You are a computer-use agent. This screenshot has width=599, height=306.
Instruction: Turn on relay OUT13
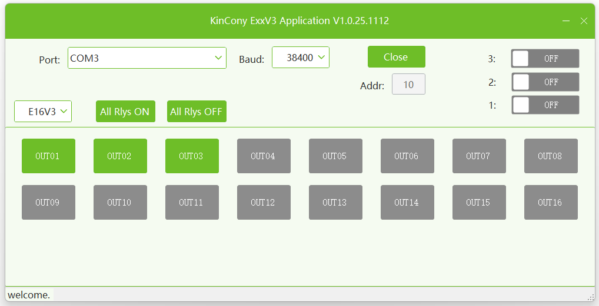coord(336,202)
